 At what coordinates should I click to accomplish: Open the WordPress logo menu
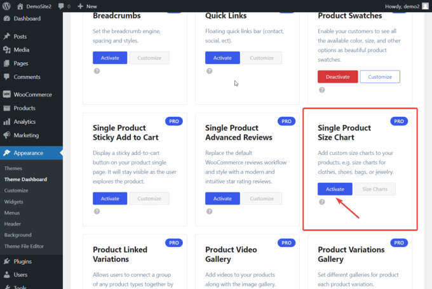click(6, 6)
